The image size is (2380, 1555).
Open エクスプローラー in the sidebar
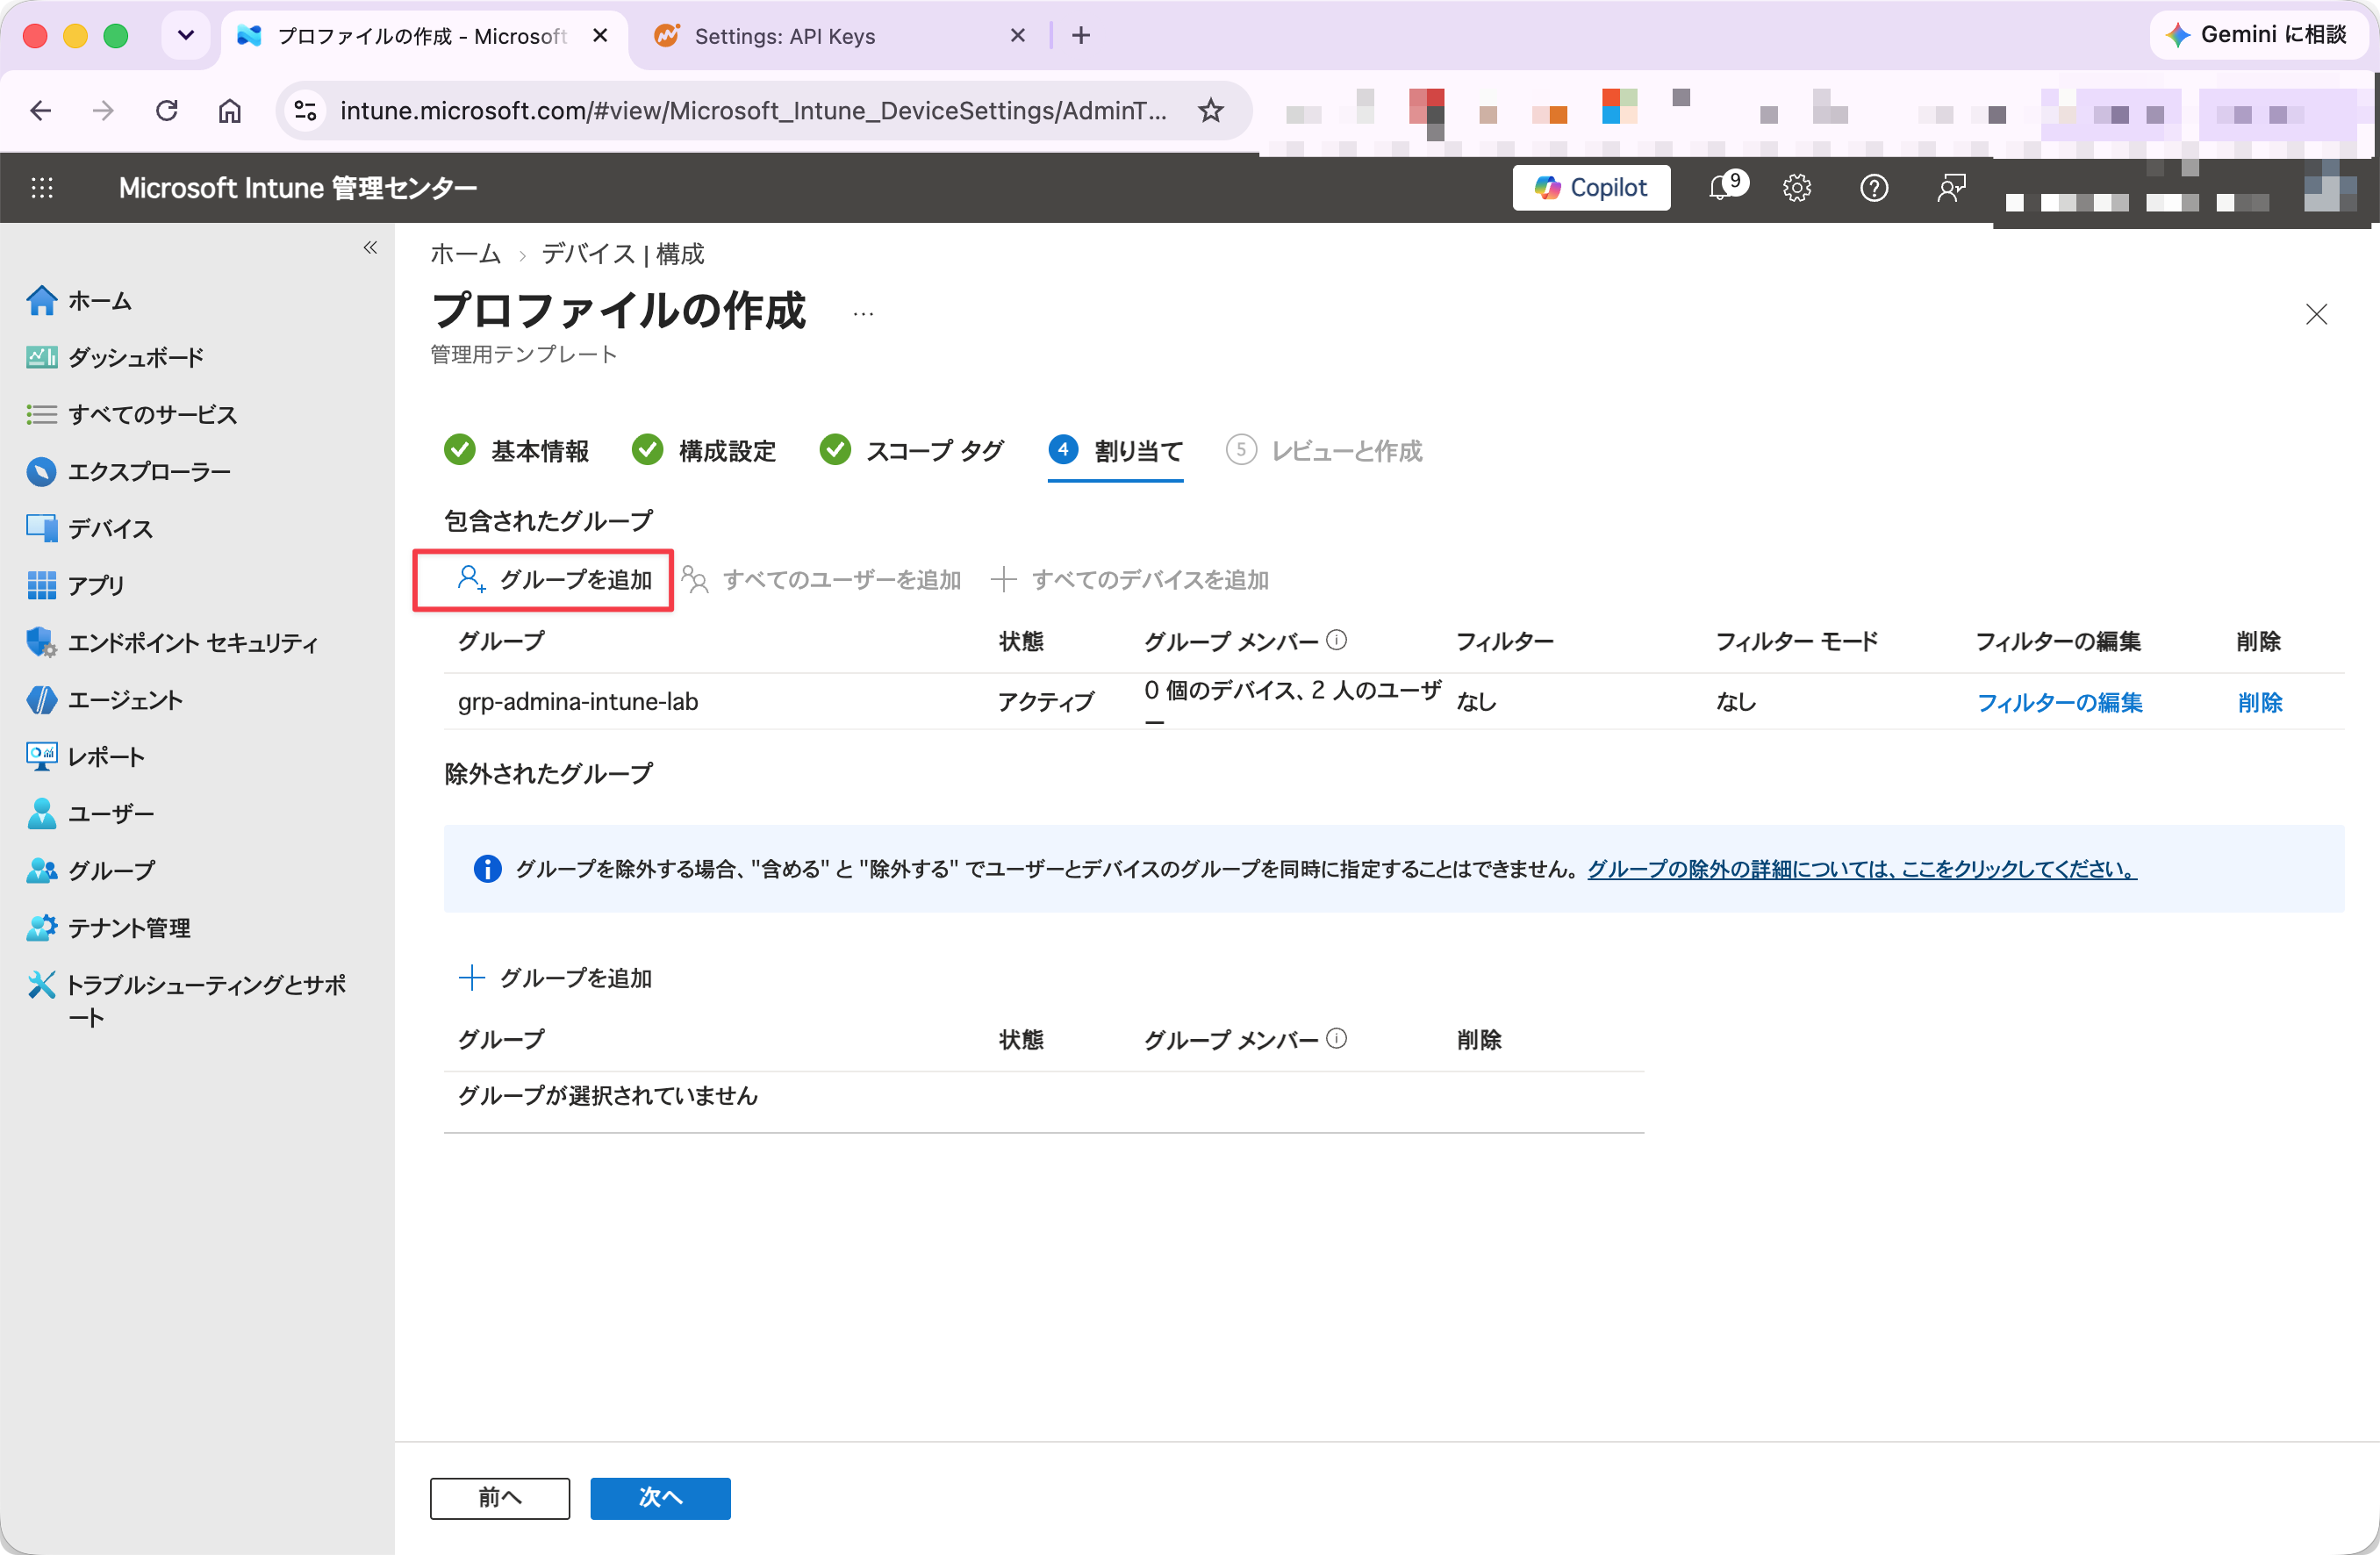tap(129, 471)
